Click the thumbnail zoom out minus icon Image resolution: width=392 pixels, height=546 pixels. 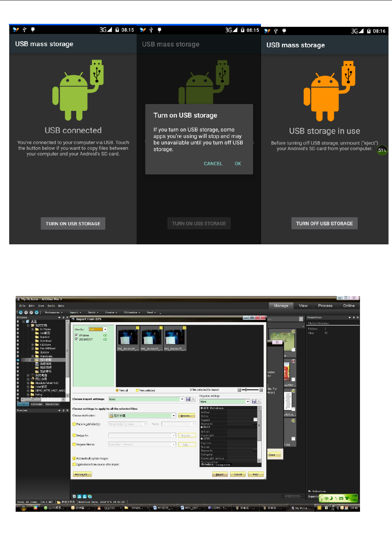coord(239,390)
